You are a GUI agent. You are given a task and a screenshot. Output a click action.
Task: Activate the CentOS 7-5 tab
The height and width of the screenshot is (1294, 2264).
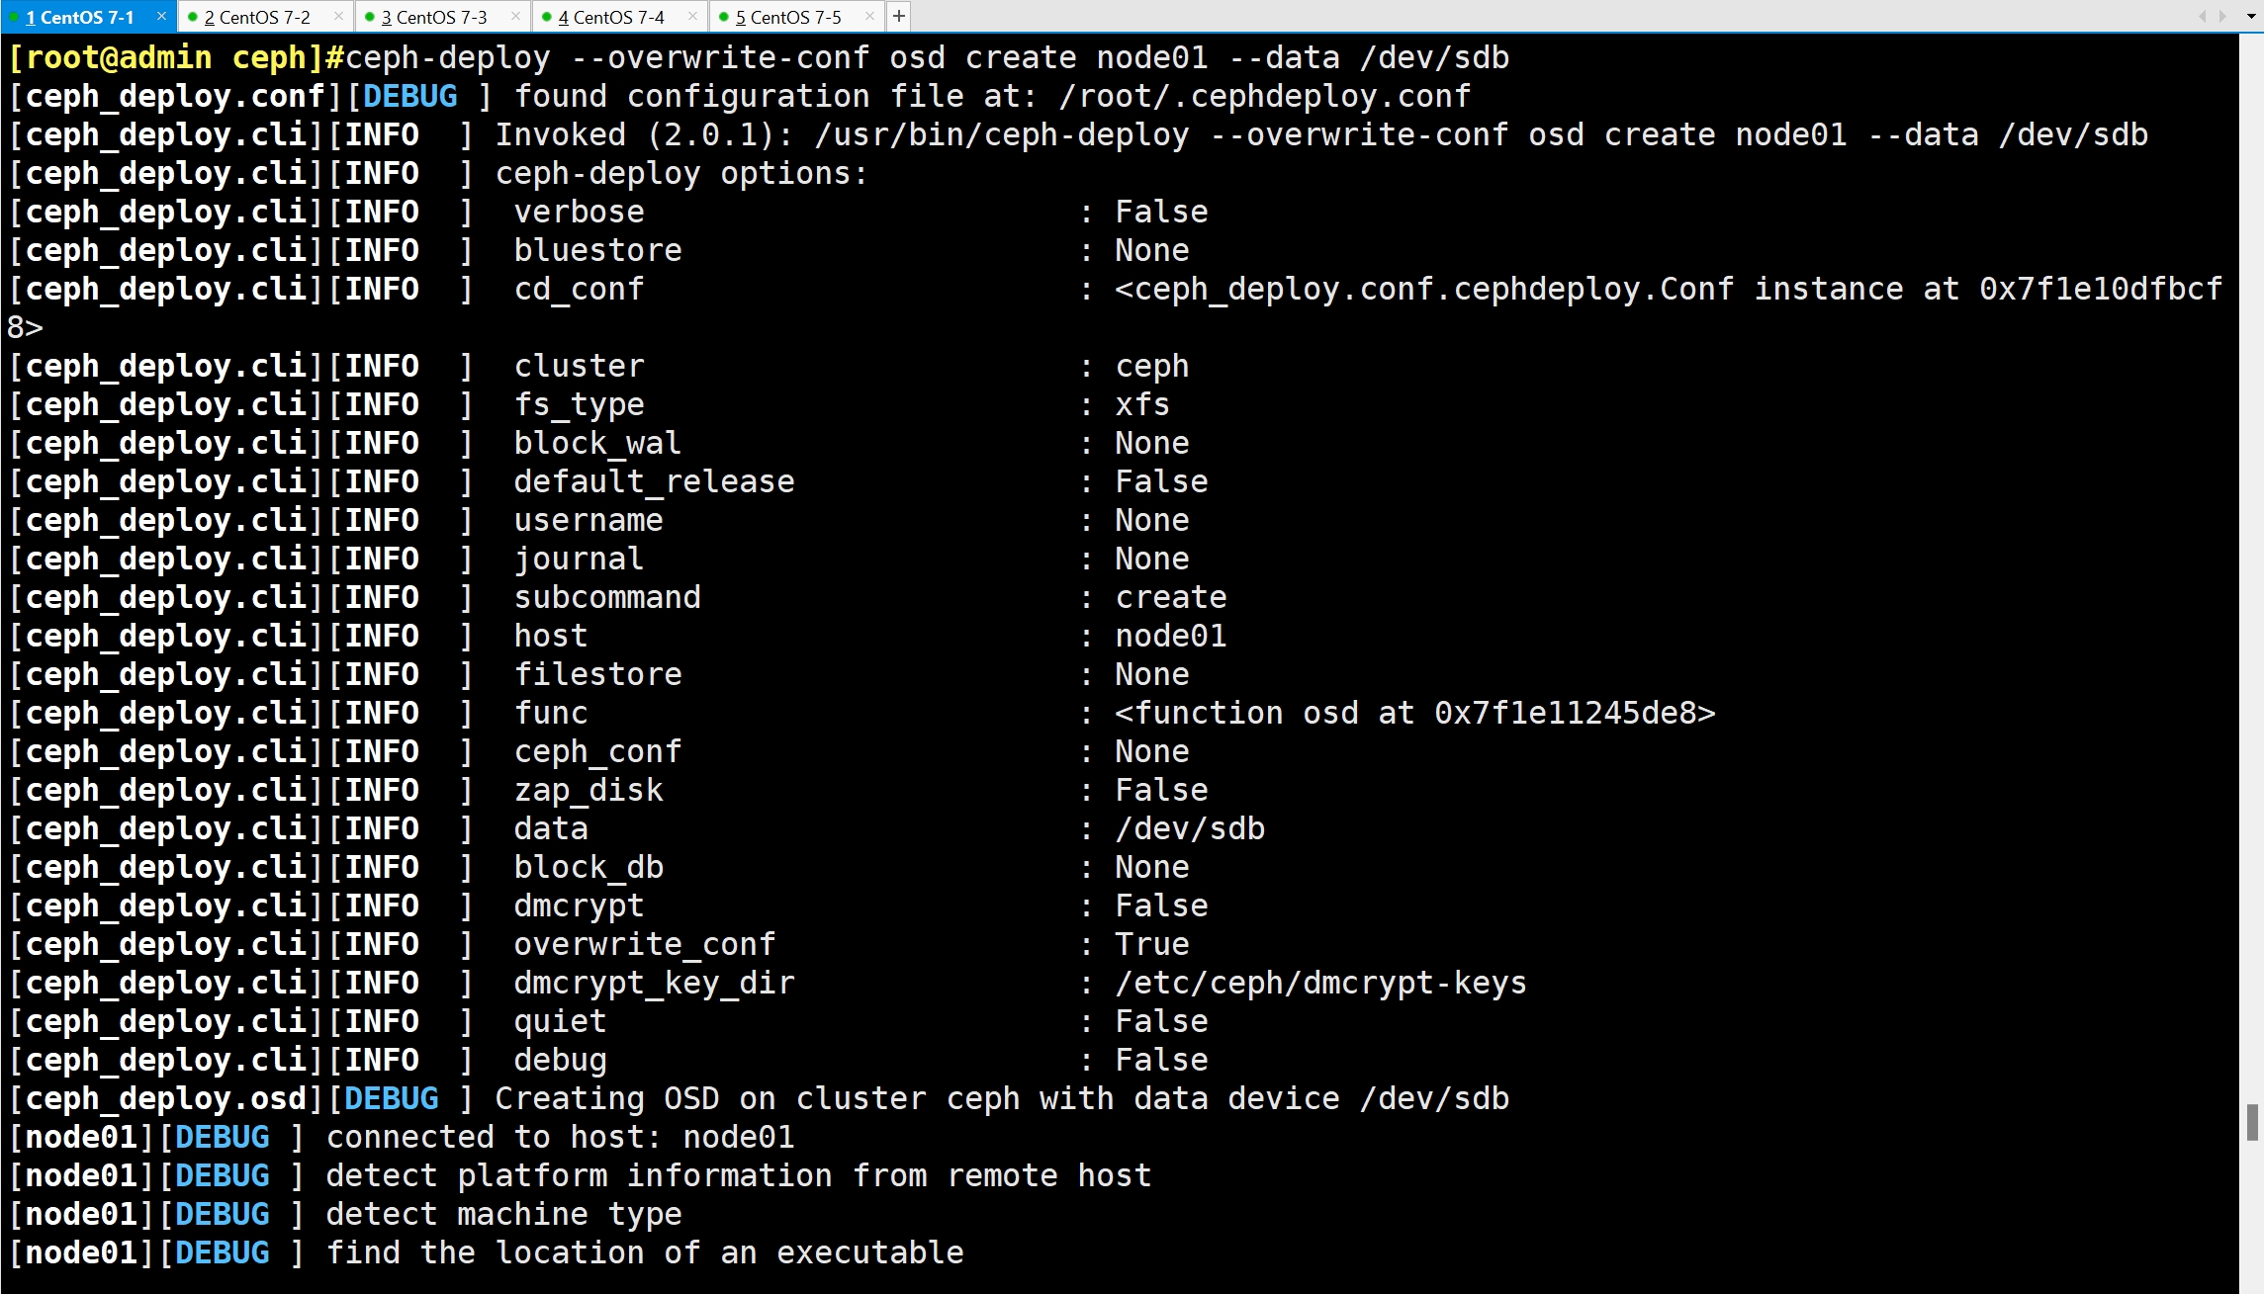[x=788, y=17]
